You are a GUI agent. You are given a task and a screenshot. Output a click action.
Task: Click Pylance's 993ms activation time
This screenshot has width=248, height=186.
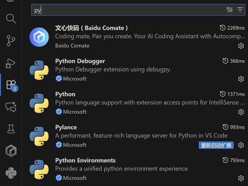coord(233,127)
